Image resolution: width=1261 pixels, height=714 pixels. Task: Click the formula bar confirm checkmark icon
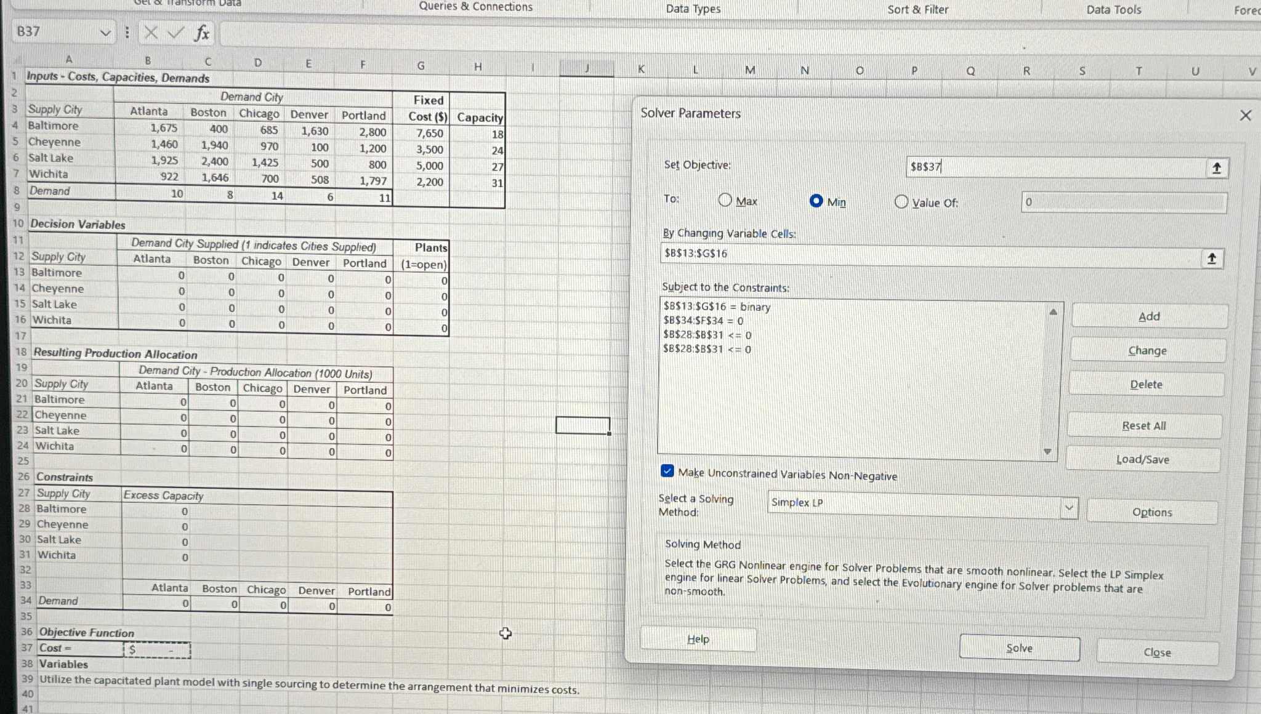click(175, 33)
